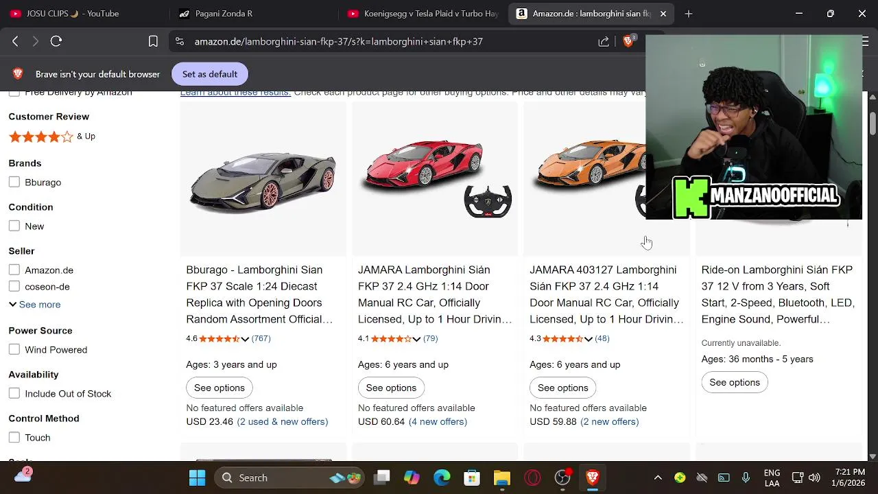The height and width of the screenshot is (494, 878).
Task: Click the red Lamborghini RC car thumbnail
Action: coord(435,178)
